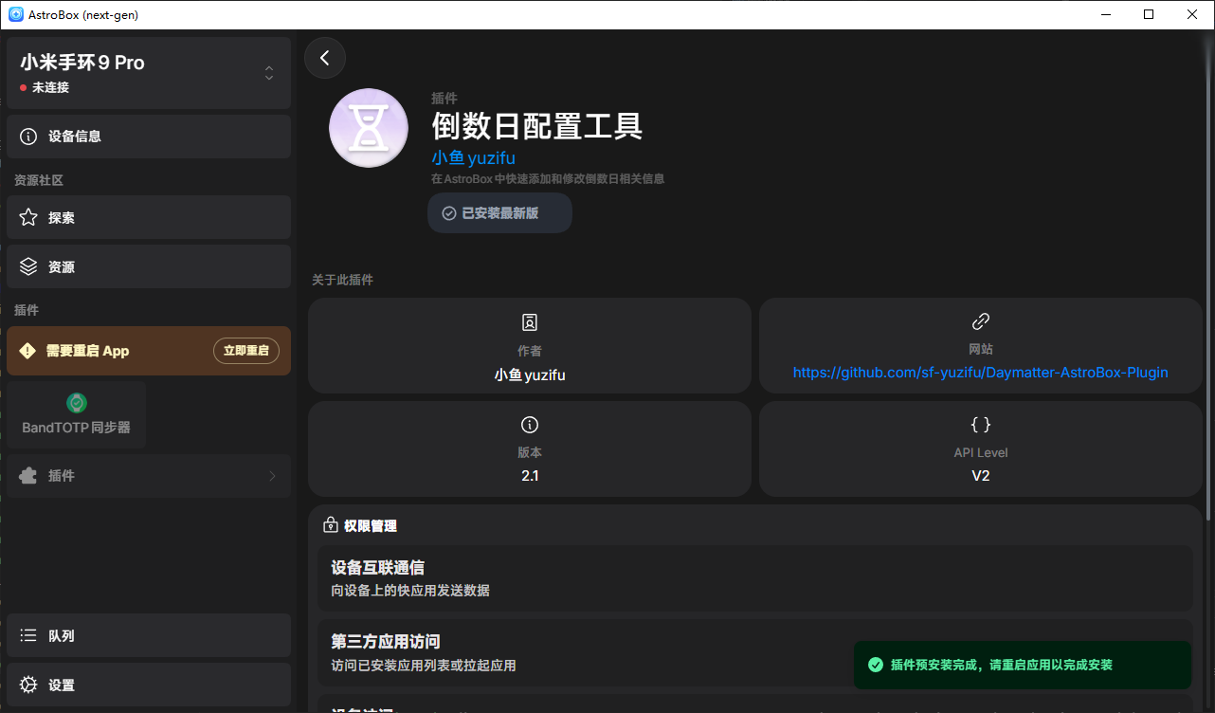
Task: Click the gear icon next to 设置
Action: coord(28,686)
